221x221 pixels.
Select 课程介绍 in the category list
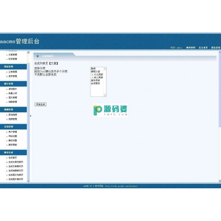point(95,72)
